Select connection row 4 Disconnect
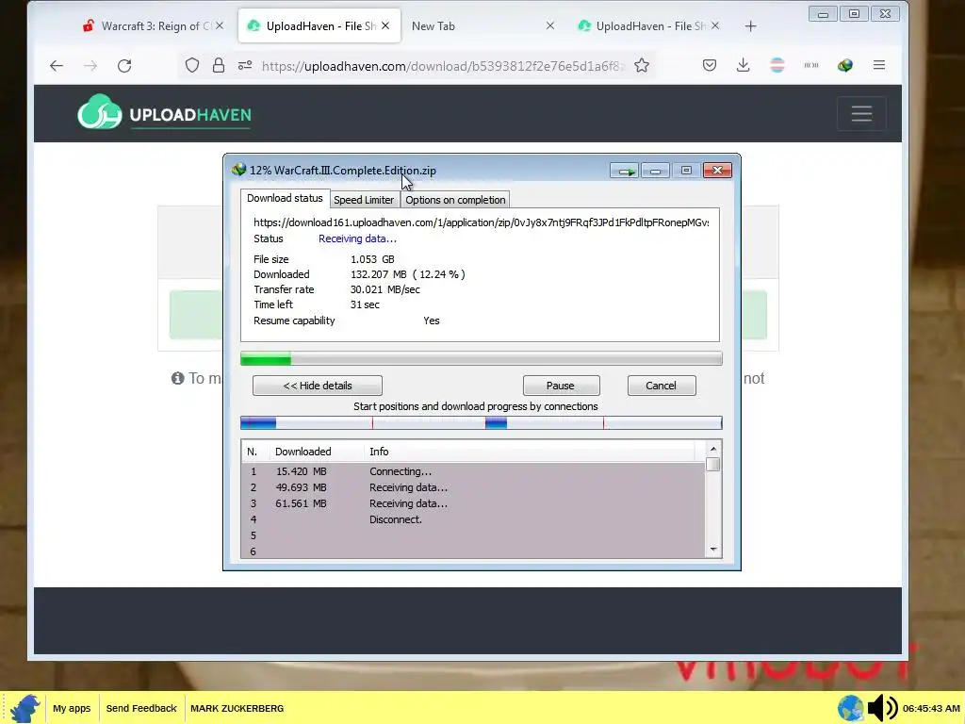Screen dimensions: 965x724 tap(473, 519)
